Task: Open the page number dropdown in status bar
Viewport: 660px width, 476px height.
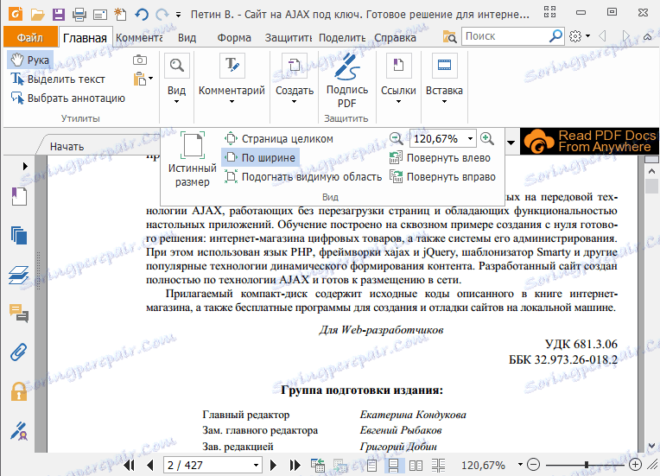Action: click(x=256, y=465)
